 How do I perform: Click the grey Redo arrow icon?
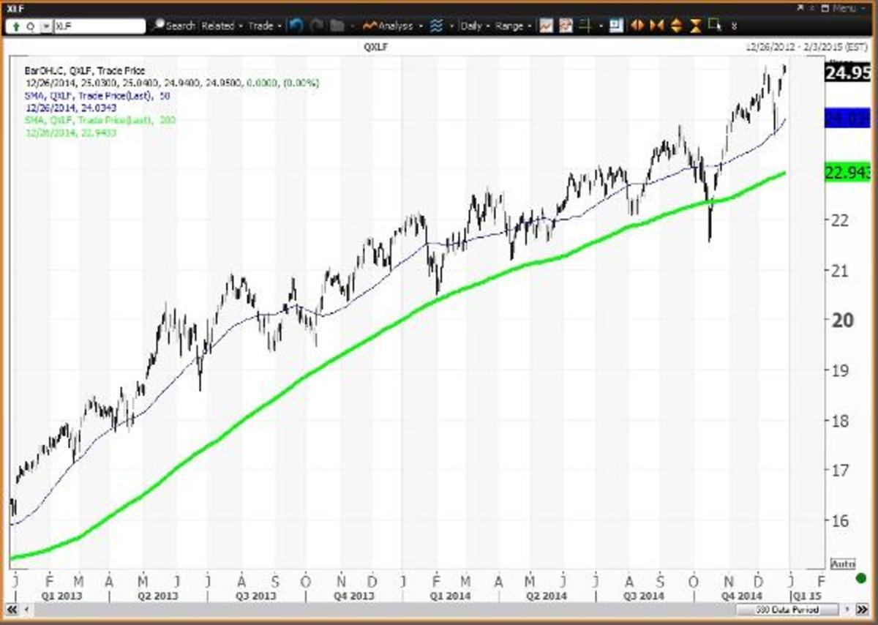[317, 26]
